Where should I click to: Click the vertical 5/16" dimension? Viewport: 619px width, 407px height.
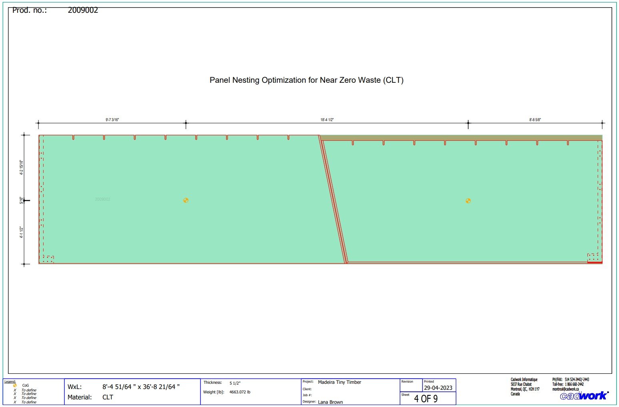coord(21,200)
